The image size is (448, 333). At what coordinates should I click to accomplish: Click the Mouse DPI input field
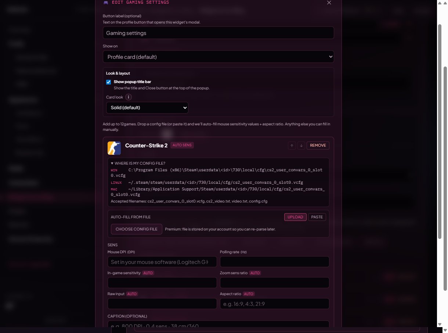162,262
